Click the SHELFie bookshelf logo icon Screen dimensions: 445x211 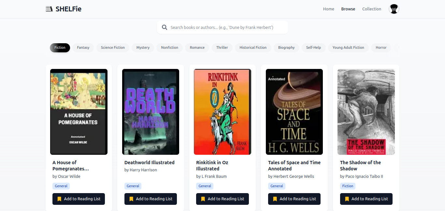tap(49, 9)
